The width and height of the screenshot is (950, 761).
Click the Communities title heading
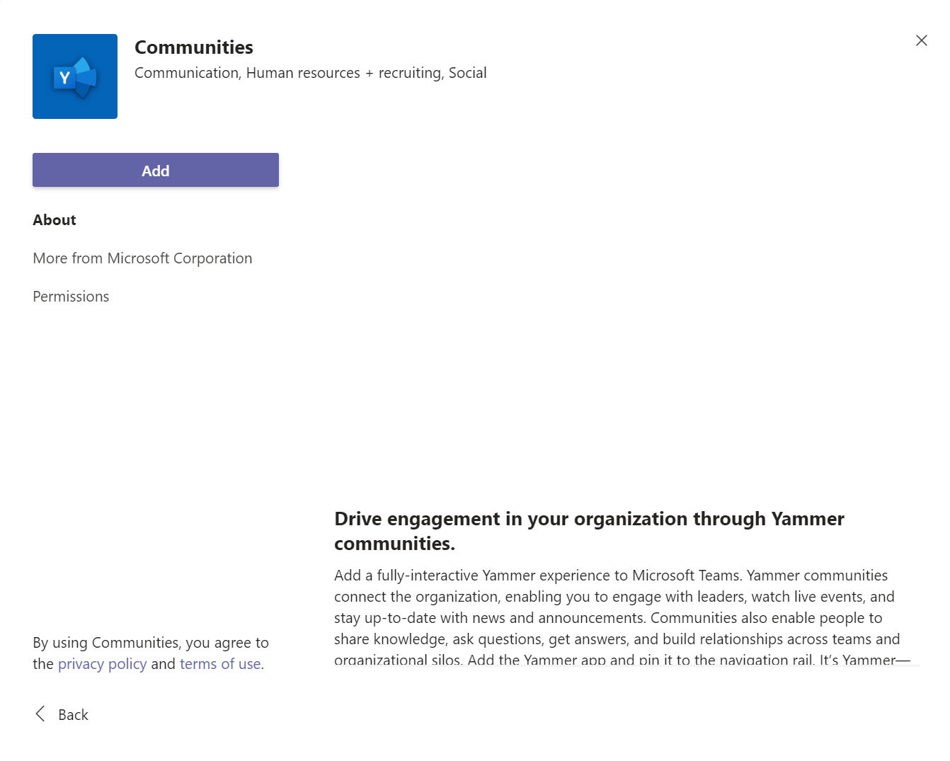(x=193, y=47)
